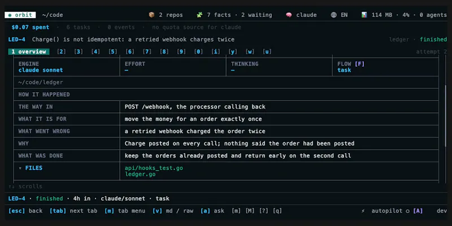This screenshot has width=452, height=226.
Task: Click a retried webhook charged the order twice
Action: click(x=195, y=132)
